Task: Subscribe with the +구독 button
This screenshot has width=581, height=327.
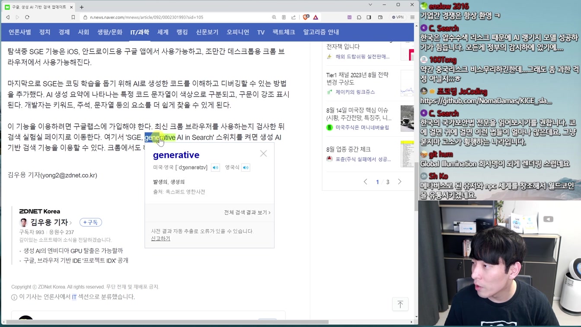Action: (91, 222)
